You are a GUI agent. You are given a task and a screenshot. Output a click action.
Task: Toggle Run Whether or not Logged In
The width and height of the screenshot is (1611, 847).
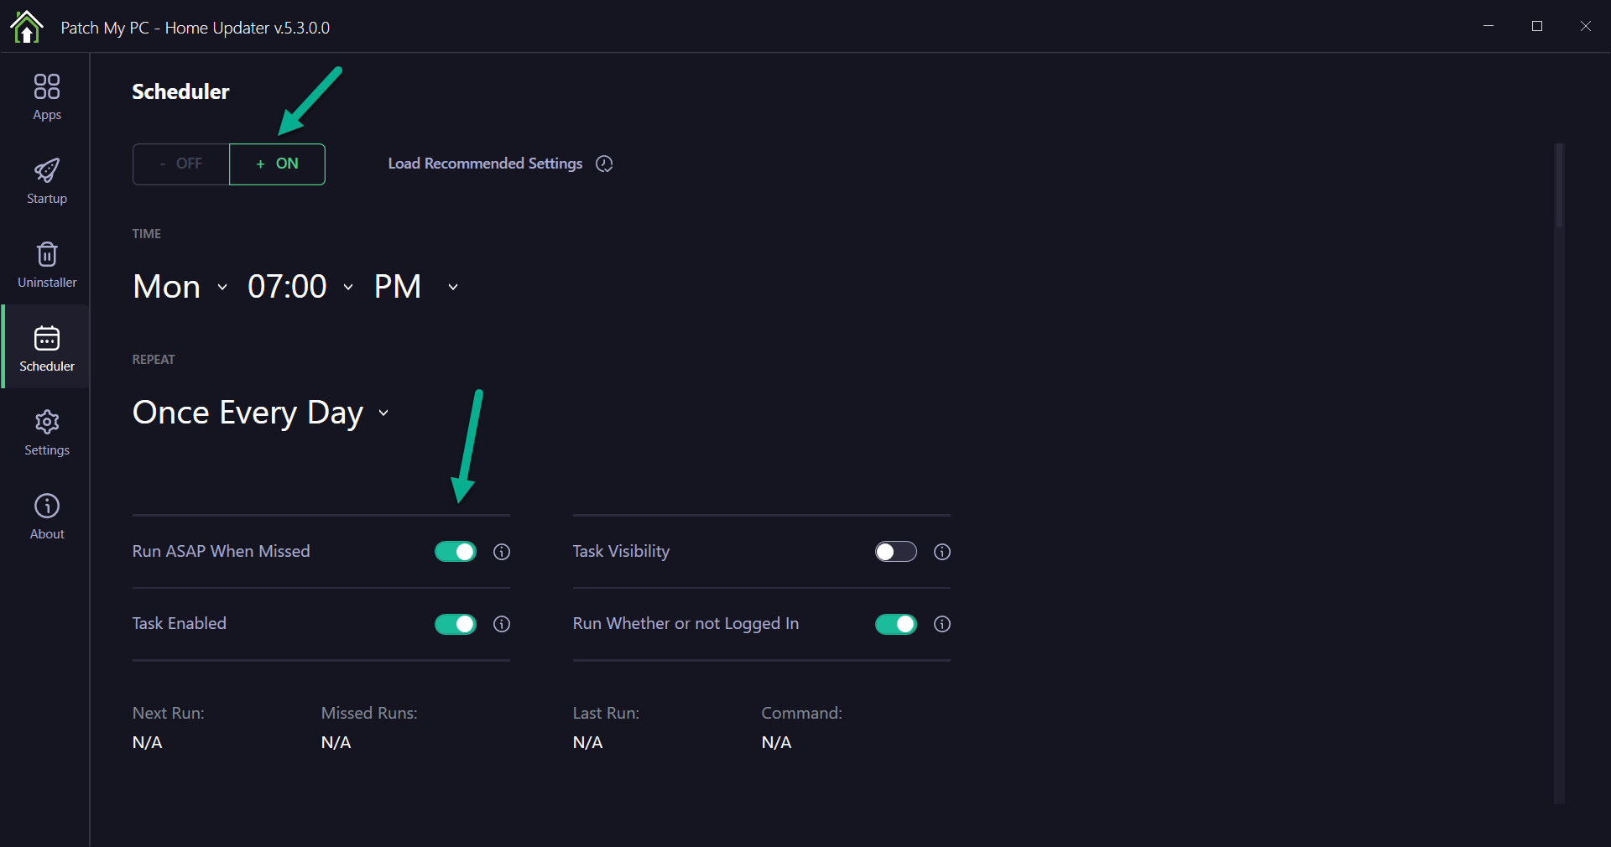tap(896, 624)
